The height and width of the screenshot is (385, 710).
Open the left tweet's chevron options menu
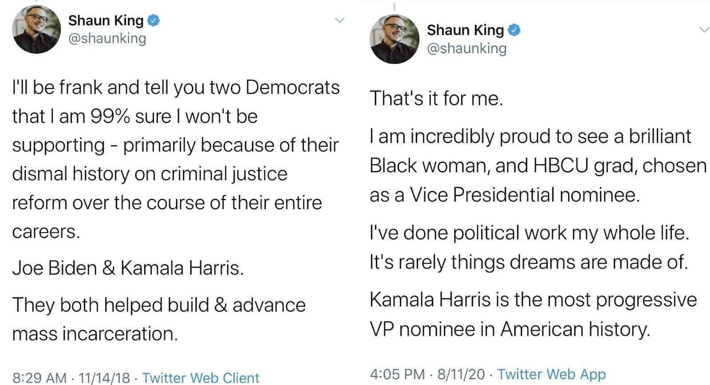pyautogui.click(x=339, y=20)
